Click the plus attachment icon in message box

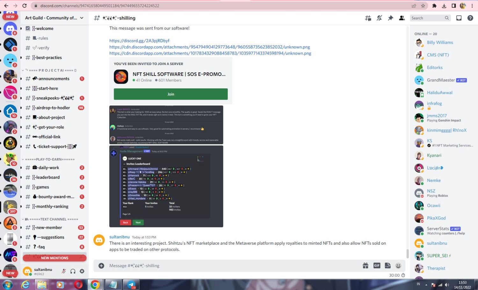[101, 265]
